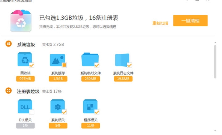Click the 230MB size badge
The image size is (222, 135).
click(x=90, y=79)
